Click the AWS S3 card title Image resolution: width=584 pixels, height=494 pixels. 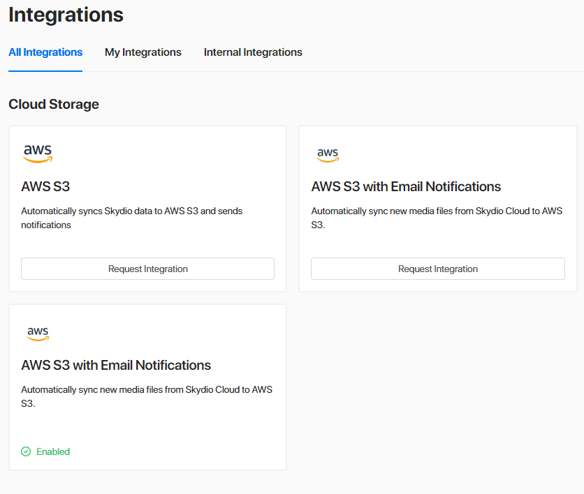(45, 186)
